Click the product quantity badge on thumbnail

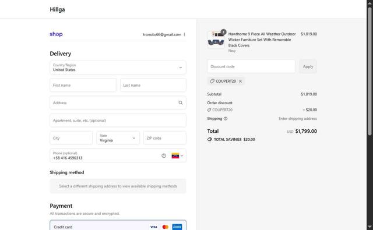coord(223,32)
